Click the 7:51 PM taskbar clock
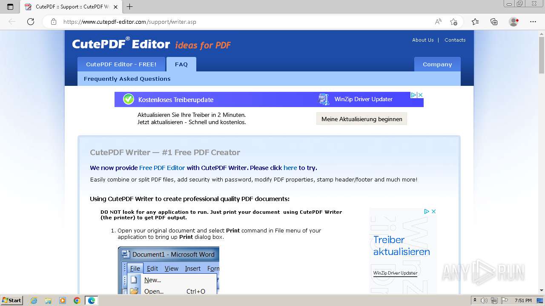The height and width of the screenshot is (306, 545). click(x=523, y=300)
